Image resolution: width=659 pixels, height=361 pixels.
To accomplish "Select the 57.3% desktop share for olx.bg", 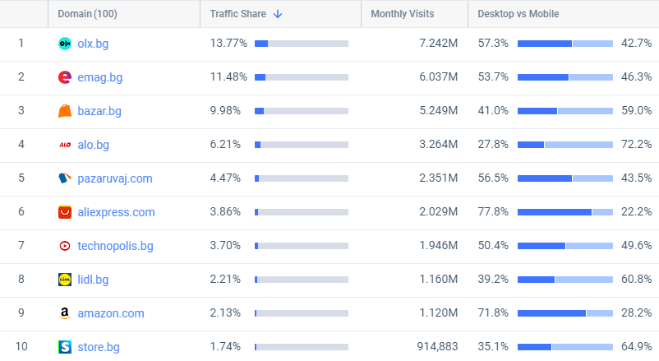I will [x=493, y=43].
